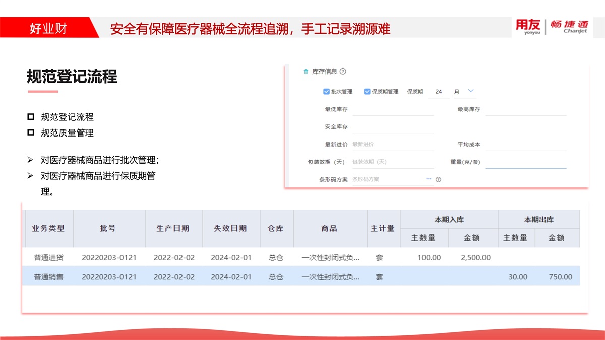Click the 失效日期 column header
The height and width of the screenshot is (340, 605).
coord(230,228)
